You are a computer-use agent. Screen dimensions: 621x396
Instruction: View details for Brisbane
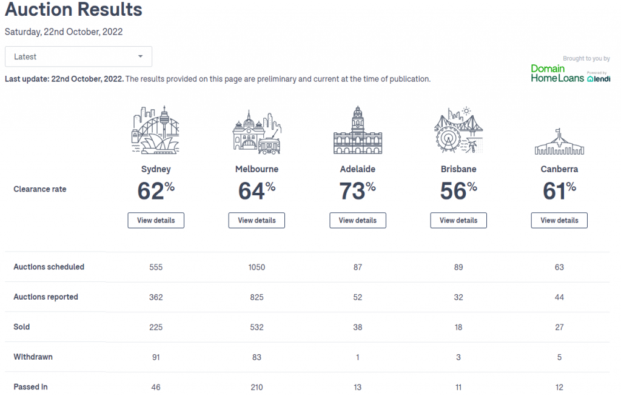point(458,220)
